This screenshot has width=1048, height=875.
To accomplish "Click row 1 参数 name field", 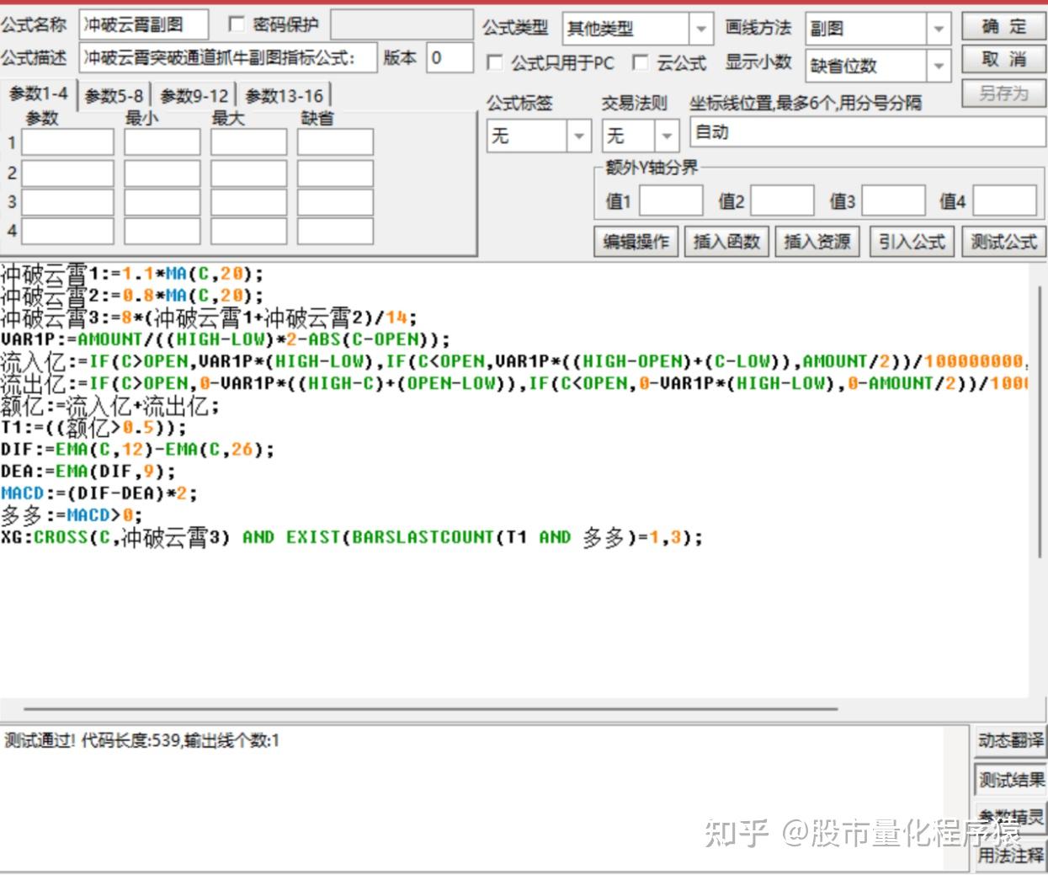I will coord(67,142).
